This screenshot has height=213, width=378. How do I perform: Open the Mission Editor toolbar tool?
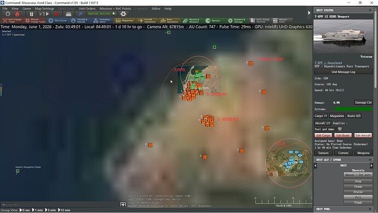tap(282, 20)
